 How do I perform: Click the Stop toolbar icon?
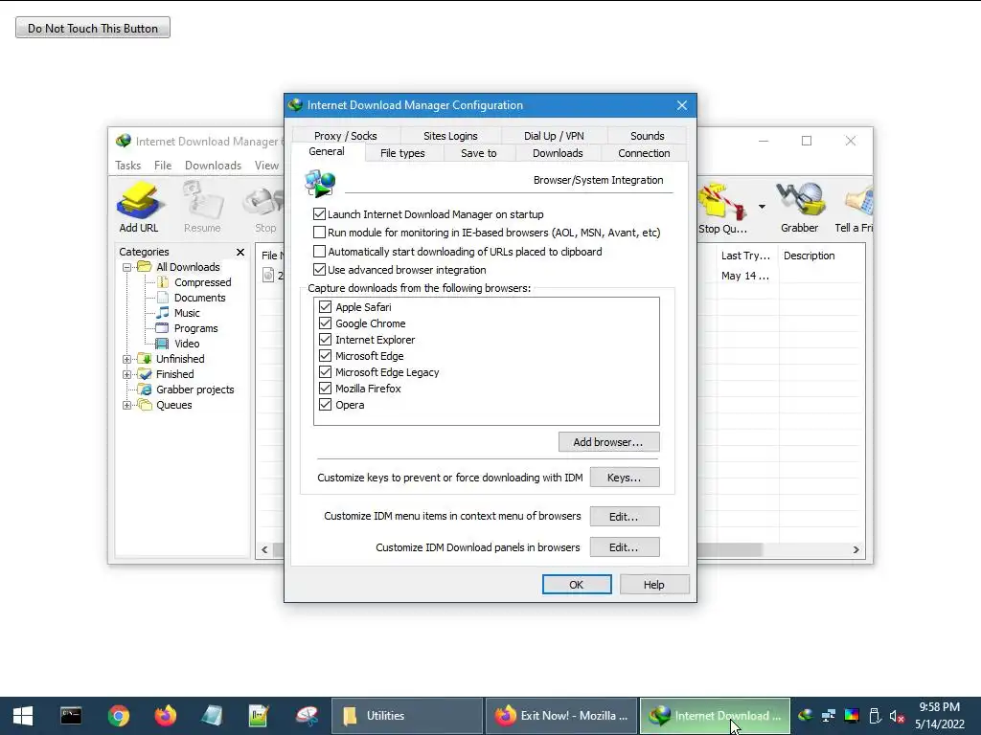265,208
